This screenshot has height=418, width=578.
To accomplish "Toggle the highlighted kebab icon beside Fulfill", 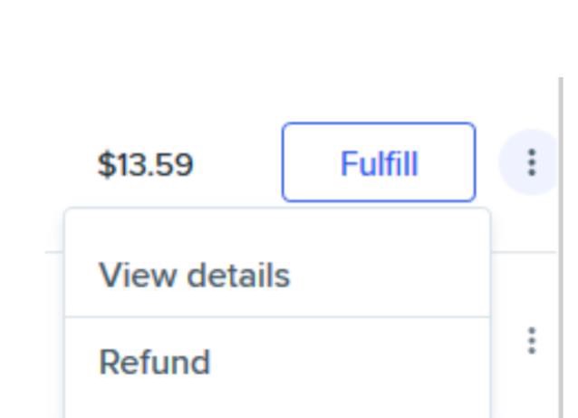I will coord(531,163).
